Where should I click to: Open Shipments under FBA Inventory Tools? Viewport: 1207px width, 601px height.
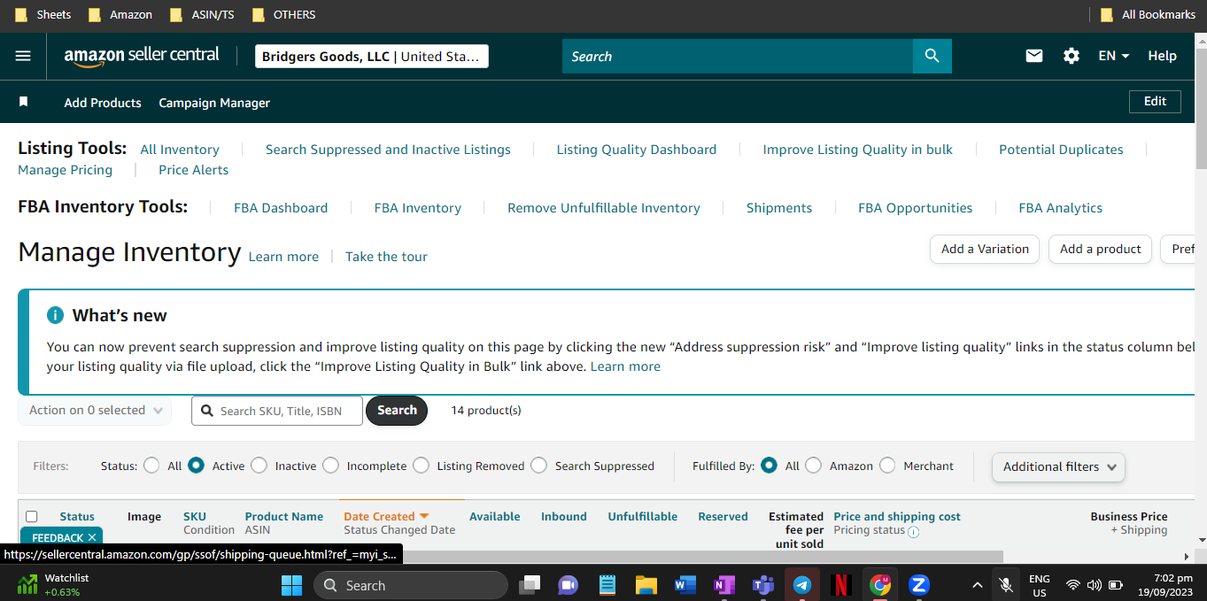pos(779,208)
